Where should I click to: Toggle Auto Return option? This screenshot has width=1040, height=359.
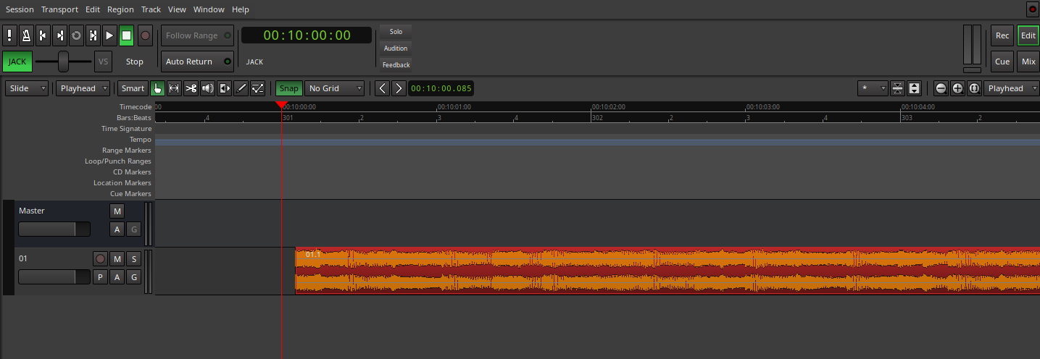tap(197, 62)
